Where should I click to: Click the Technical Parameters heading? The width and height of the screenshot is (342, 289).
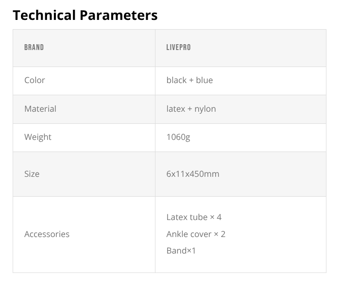pyautogui.click(x=85, y=15)
